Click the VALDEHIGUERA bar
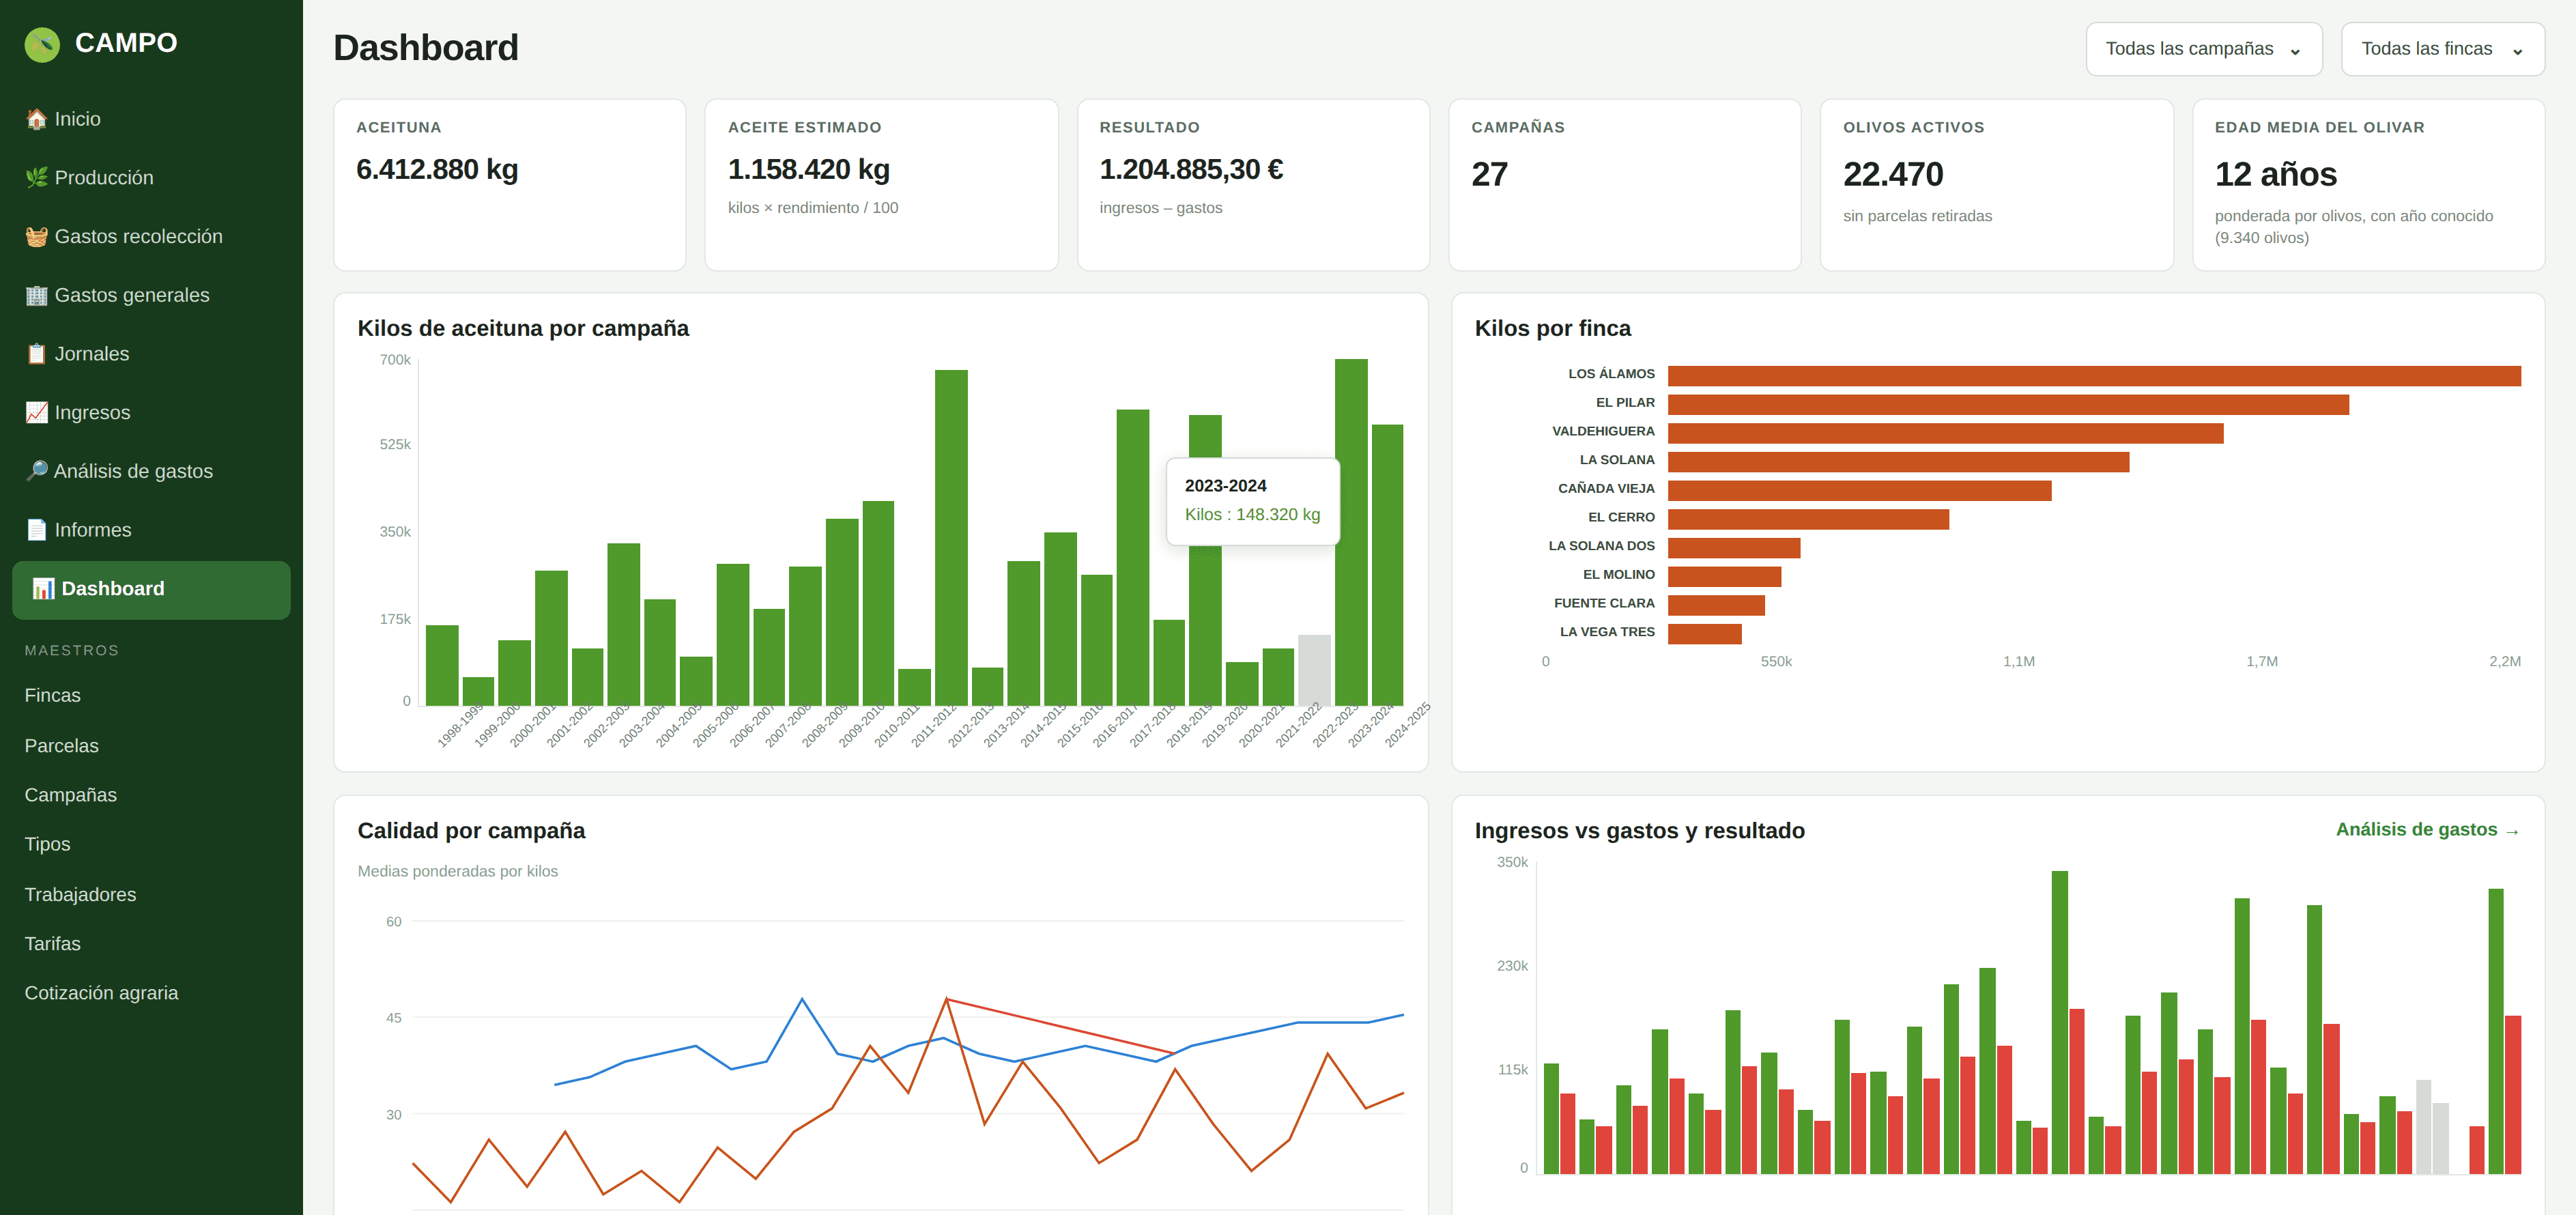 pyautogui.click(x=1945, y=433)
